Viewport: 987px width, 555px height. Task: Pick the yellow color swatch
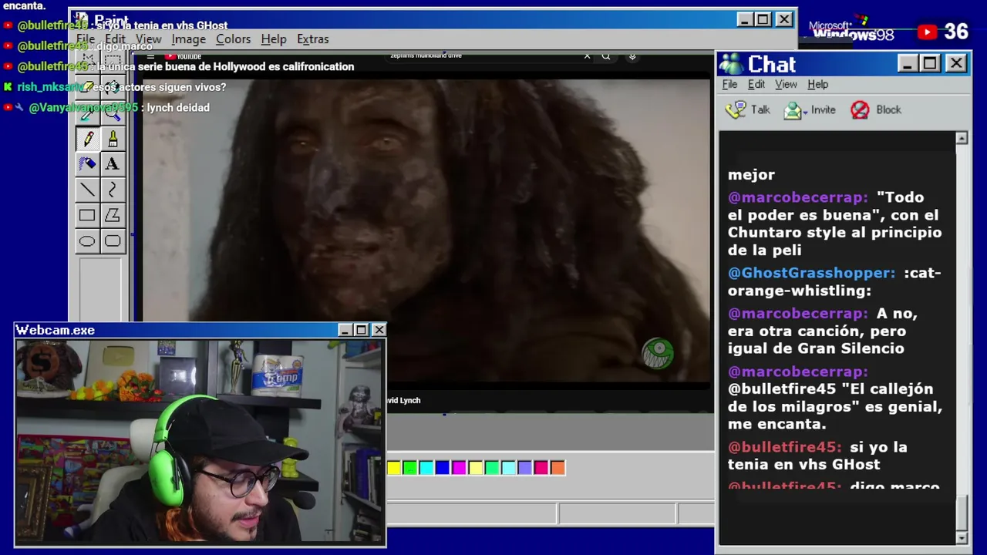tap(394, 468)
